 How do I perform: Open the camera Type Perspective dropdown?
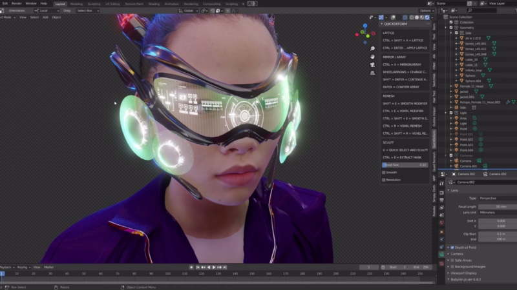pyautogui.click(x=498, y=198)
